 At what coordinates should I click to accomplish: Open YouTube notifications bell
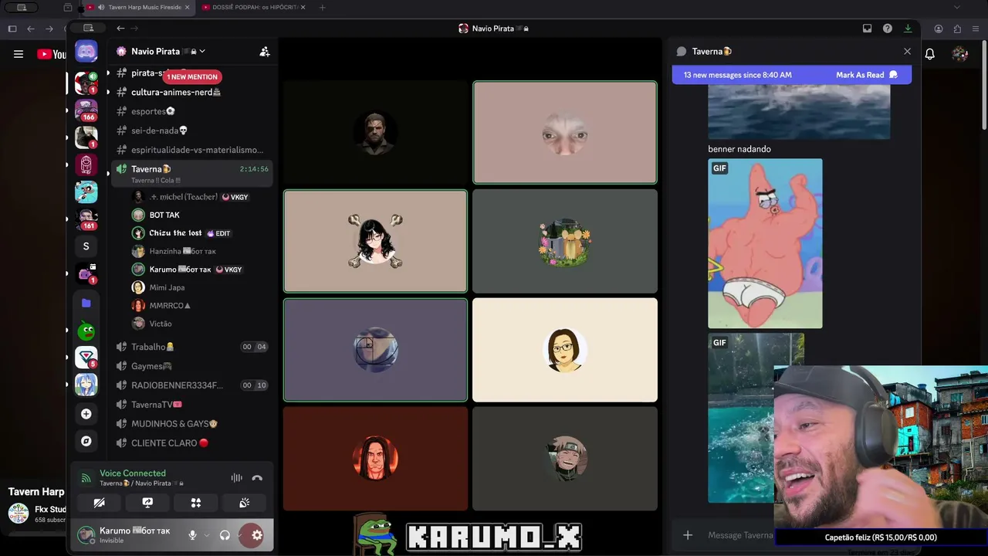coord(930,54)
